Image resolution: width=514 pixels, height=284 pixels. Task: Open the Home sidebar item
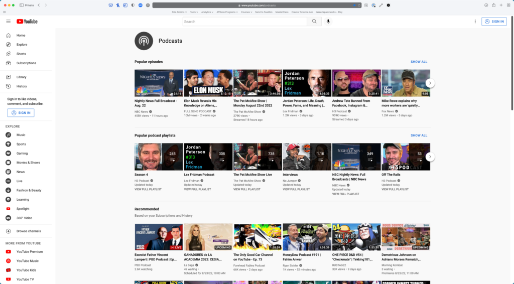[21, 35]
